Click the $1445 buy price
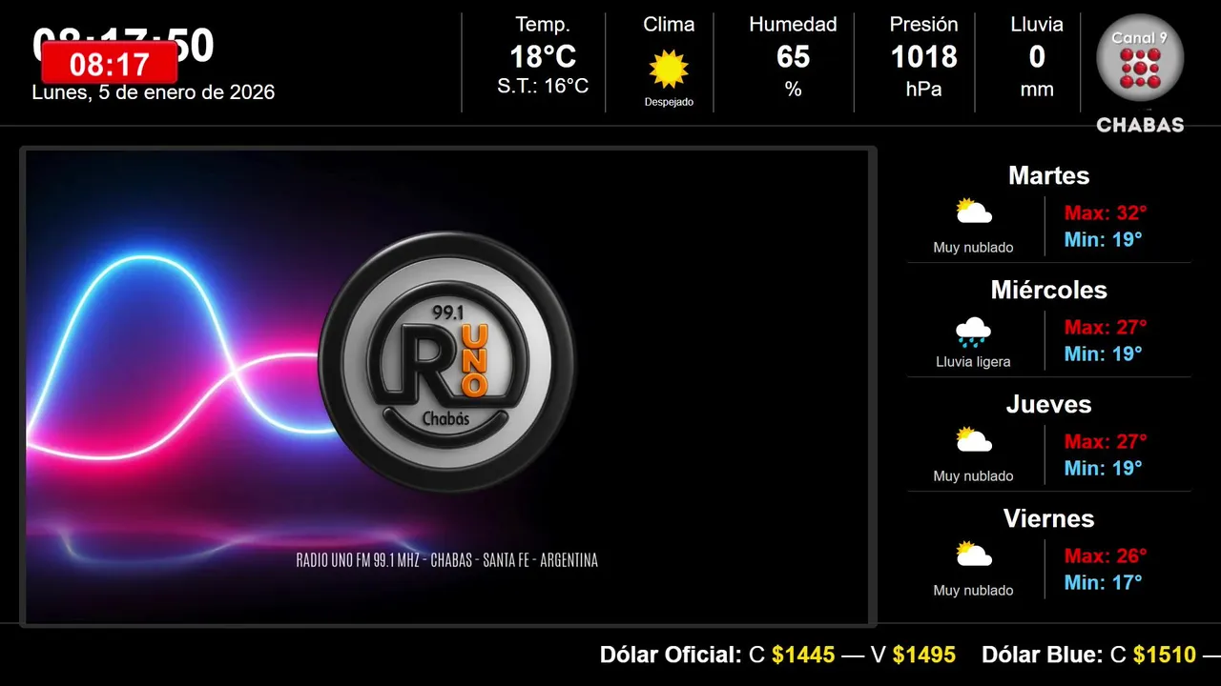This screenshot has height=686, width=1221. (803, 655)
